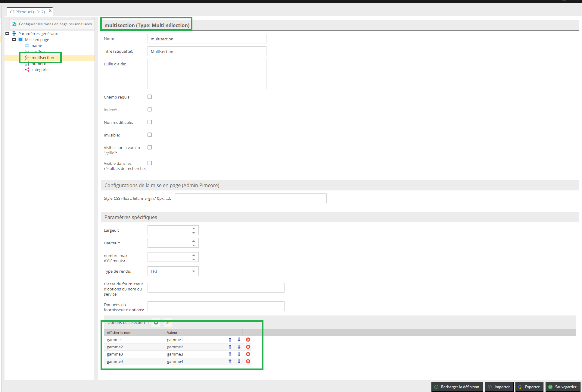Click the Sauvegarder button

click(563, 387)
